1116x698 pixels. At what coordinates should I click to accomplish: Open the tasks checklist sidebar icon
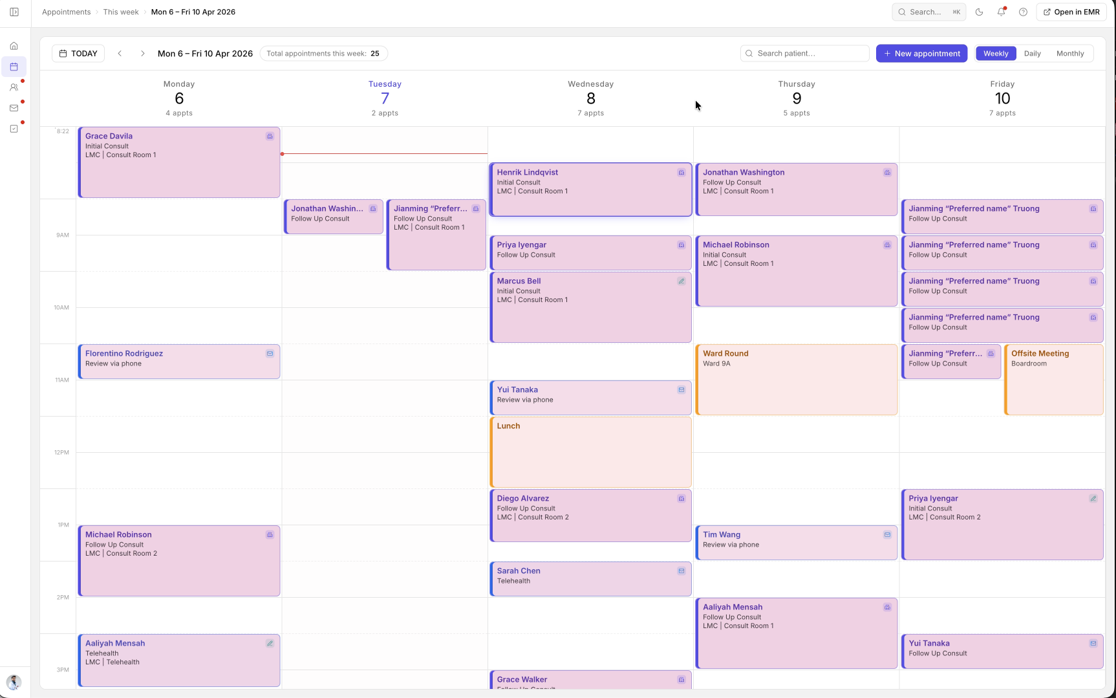[x=14, y=129]
